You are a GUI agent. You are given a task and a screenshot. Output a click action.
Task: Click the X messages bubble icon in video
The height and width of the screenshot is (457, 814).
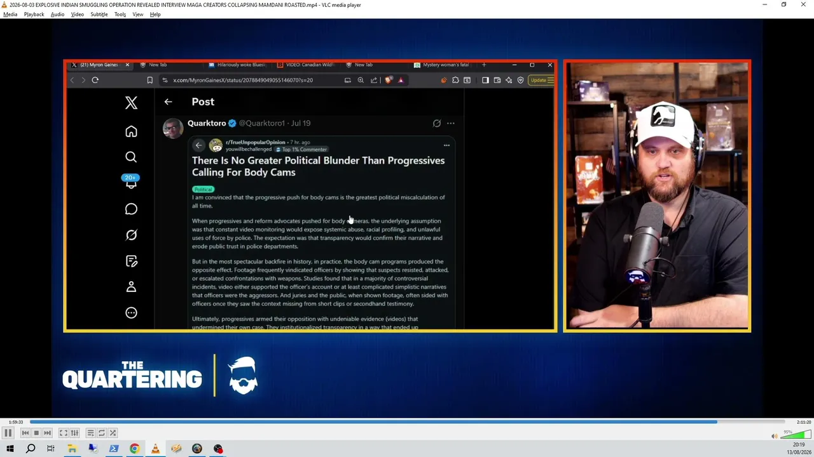(131, 209)
